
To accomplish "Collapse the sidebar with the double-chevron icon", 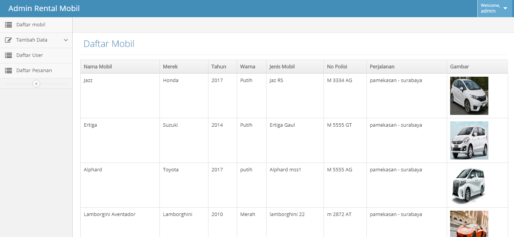I will 36,84.
